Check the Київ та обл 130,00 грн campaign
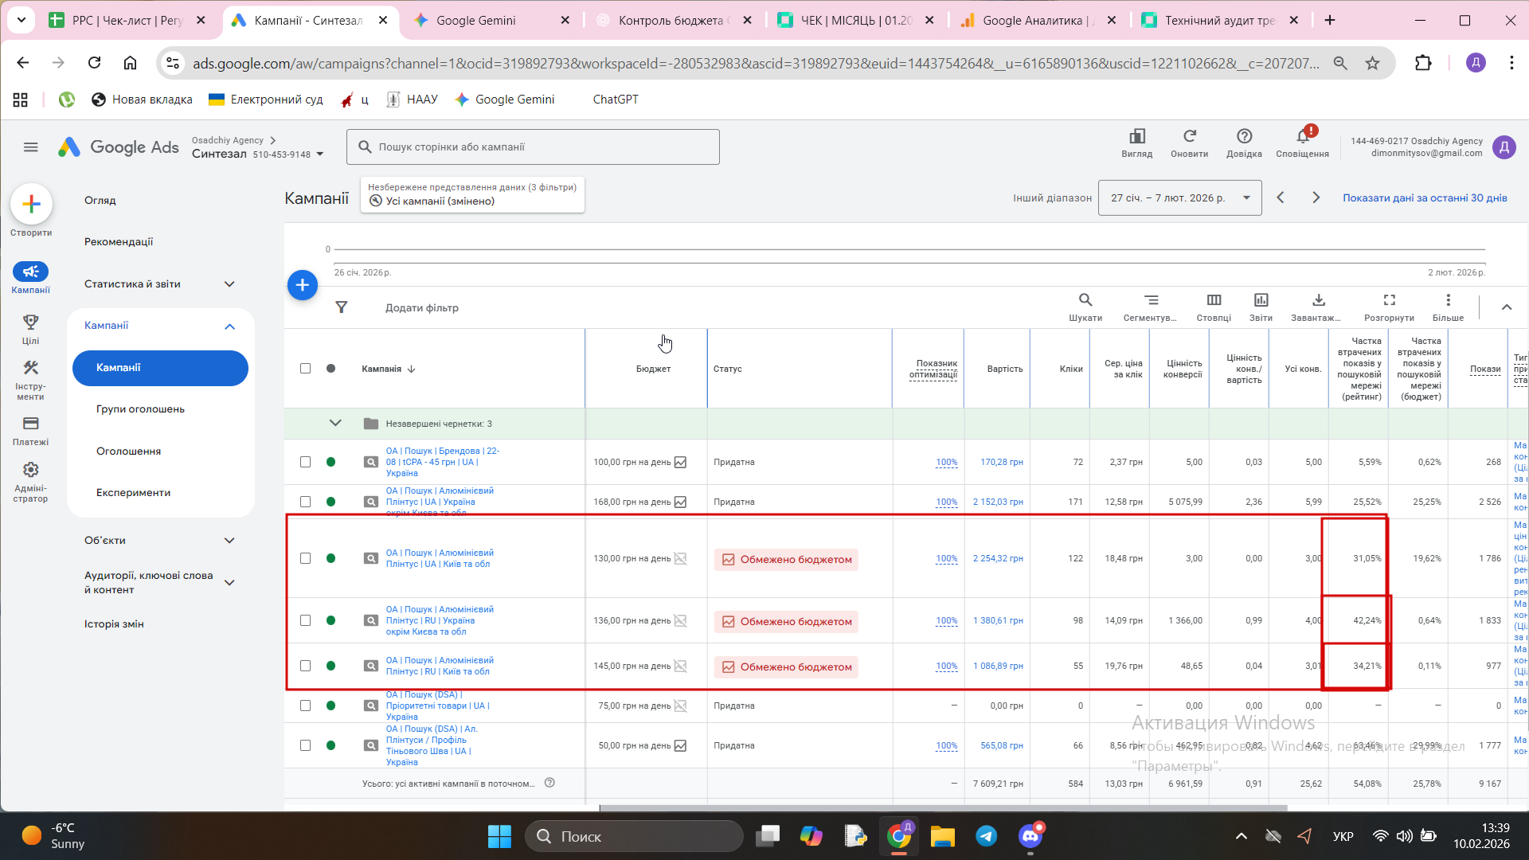 point(305,558)
